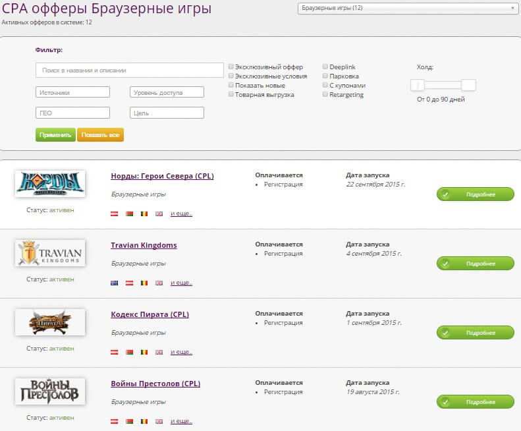Click the date '4 сентября 2015 г.'
Screen dimensions: 521x431
374,254
